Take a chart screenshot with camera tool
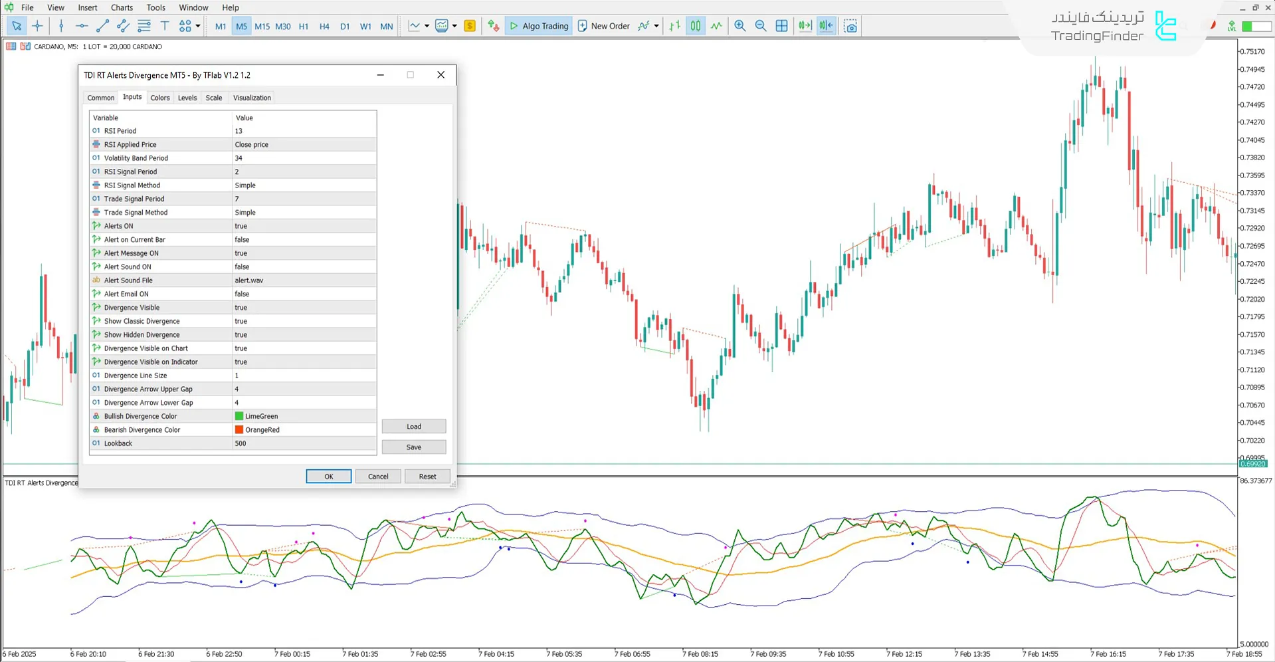 coord(851,26)
